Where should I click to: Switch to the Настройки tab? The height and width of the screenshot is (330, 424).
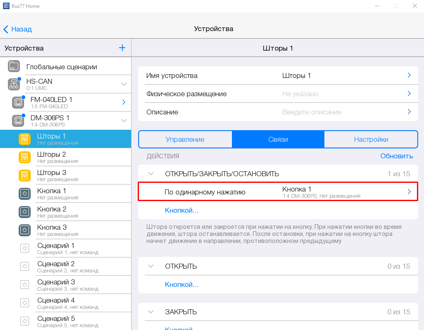pos(371,139)
